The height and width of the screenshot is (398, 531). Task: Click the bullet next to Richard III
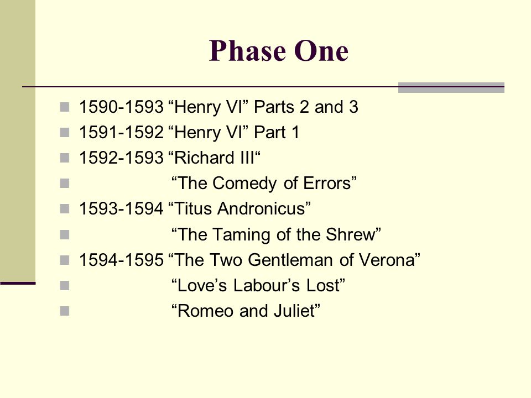[65, 158]
